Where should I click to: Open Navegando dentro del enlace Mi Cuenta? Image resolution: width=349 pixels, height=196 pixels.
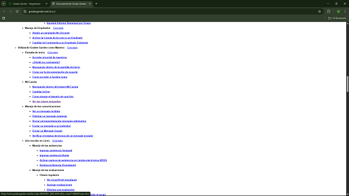[55, 87]
